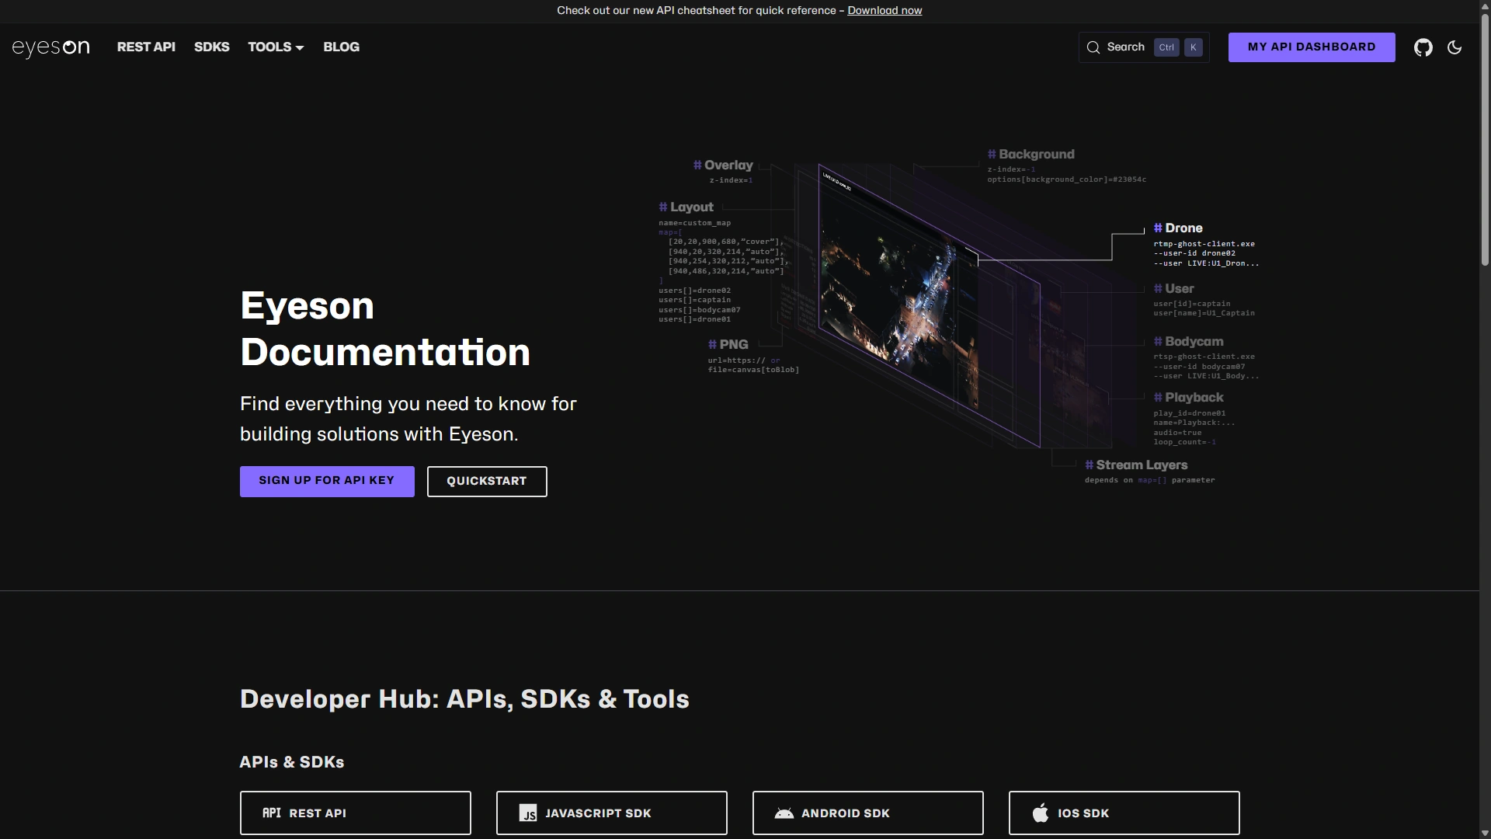The width and height of the screenshot is (1491, 839).
Task: Toggle dark/light mode moon icon
Action: (x=1455, y=47)
